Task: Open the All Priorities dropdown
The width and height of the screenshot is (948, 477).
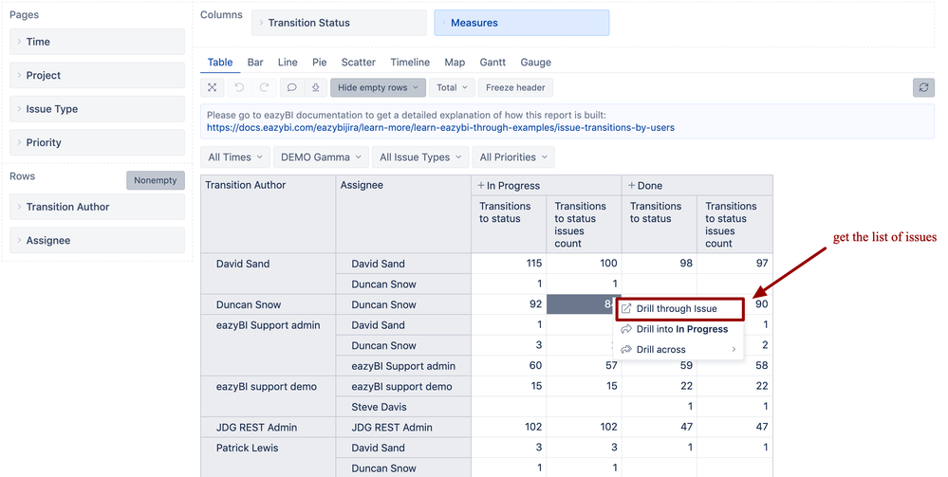Action: tap(513, 157)
